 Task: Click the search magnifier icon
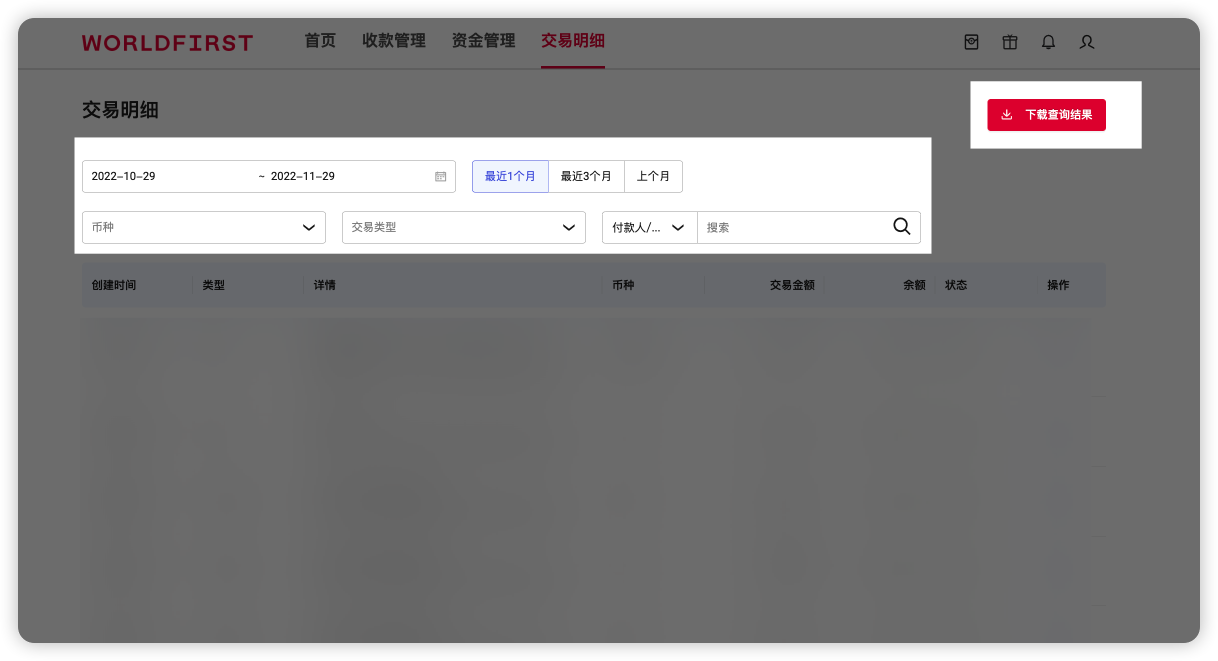pos(901,226)
